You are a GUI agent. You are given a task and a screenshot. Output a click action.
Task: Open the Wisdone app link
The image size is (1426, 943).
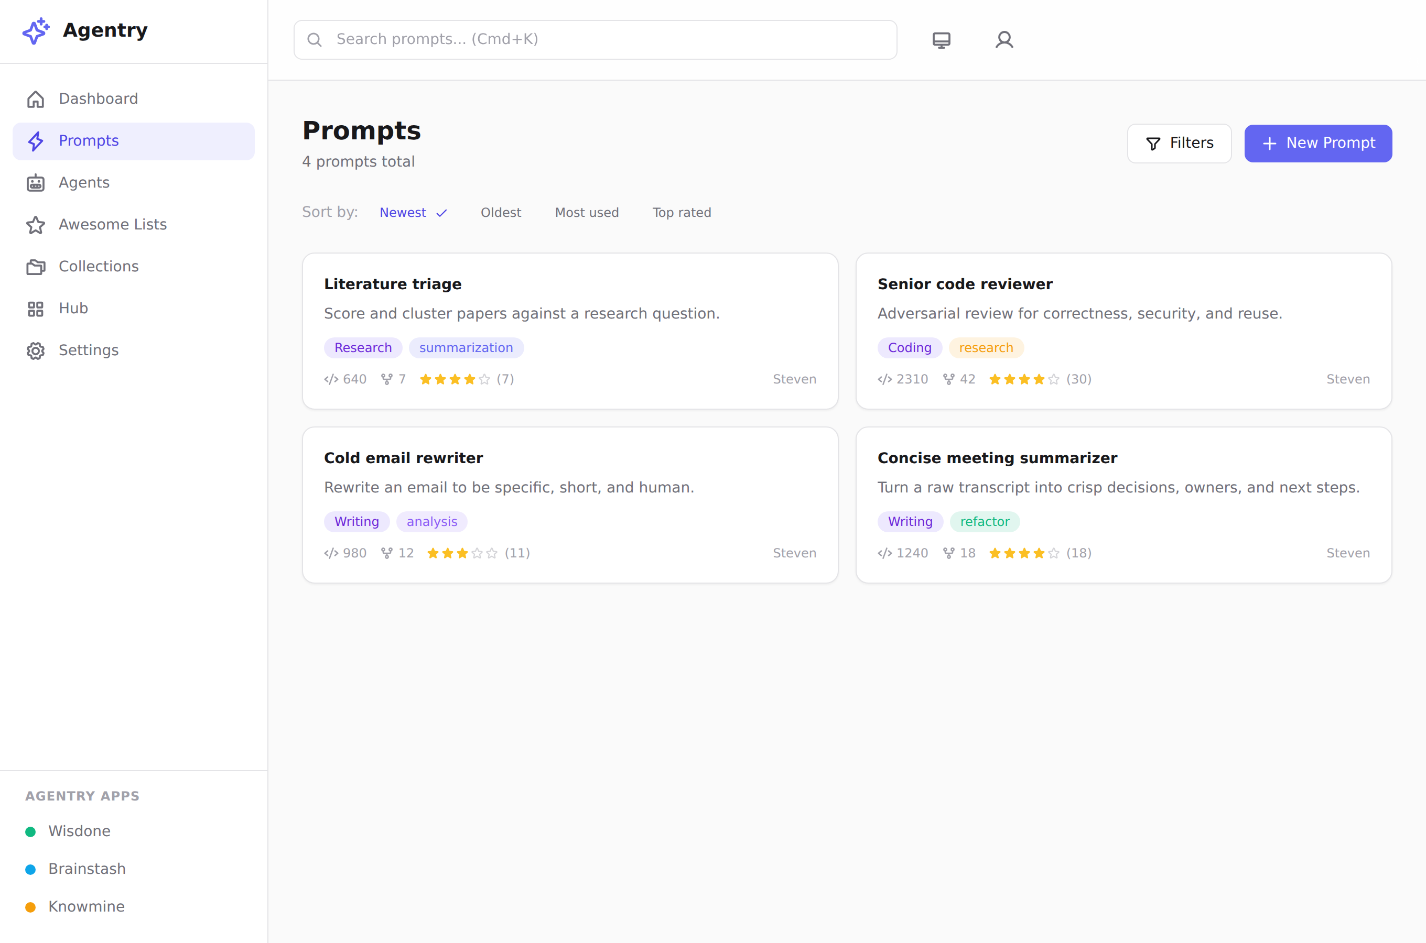(x=79, y=831)
